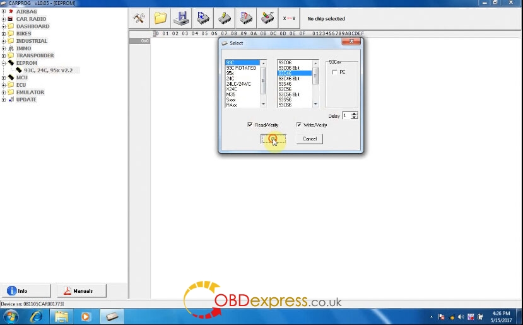This screenshot has width=523, height=325.
Task: Click the DASHBOARD folder icon
Action: click(x=11, y=26)
